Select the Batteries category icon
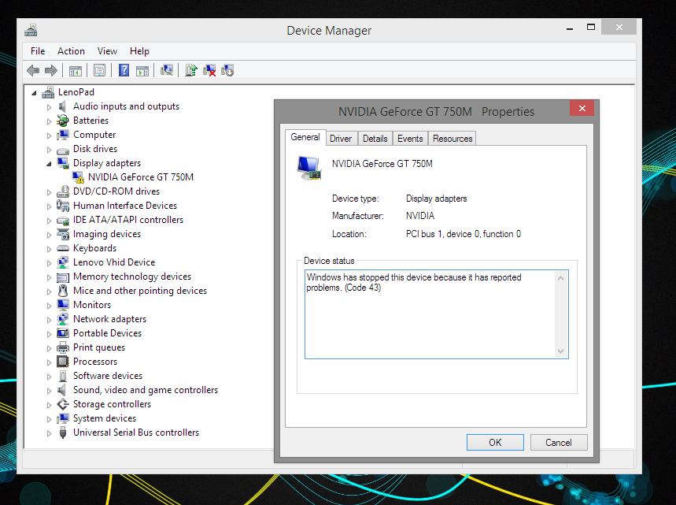The image size is (676, 505). click(x=63, y=121)
